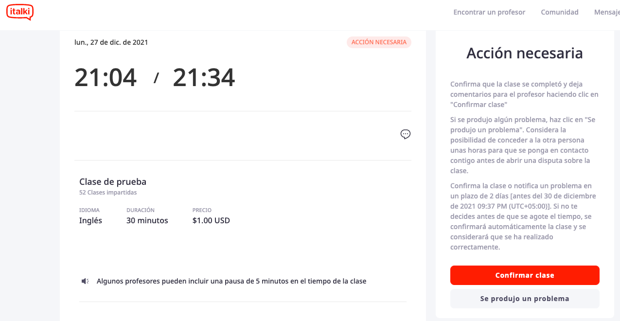Screen dimensions: 620x321
Task: Select the Clase de prueba title
Action: pyautogui.click(x=113, y=182)
